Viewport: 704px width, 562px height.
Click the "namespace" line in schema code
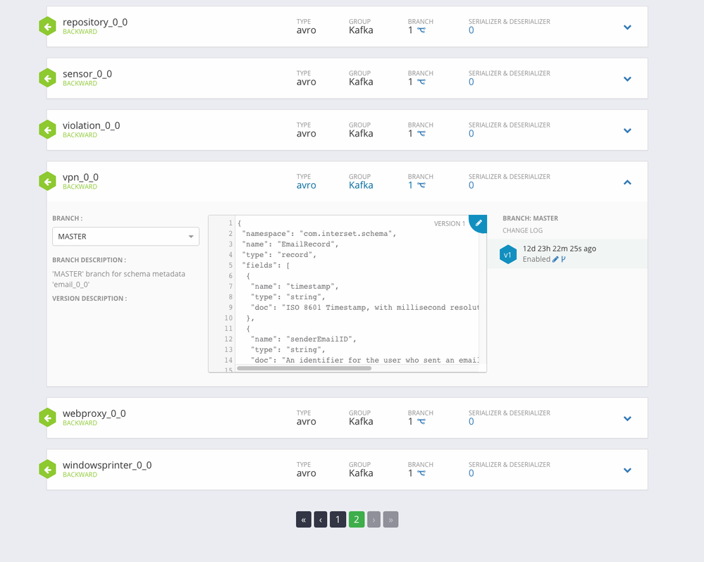[x=319, y=234]
